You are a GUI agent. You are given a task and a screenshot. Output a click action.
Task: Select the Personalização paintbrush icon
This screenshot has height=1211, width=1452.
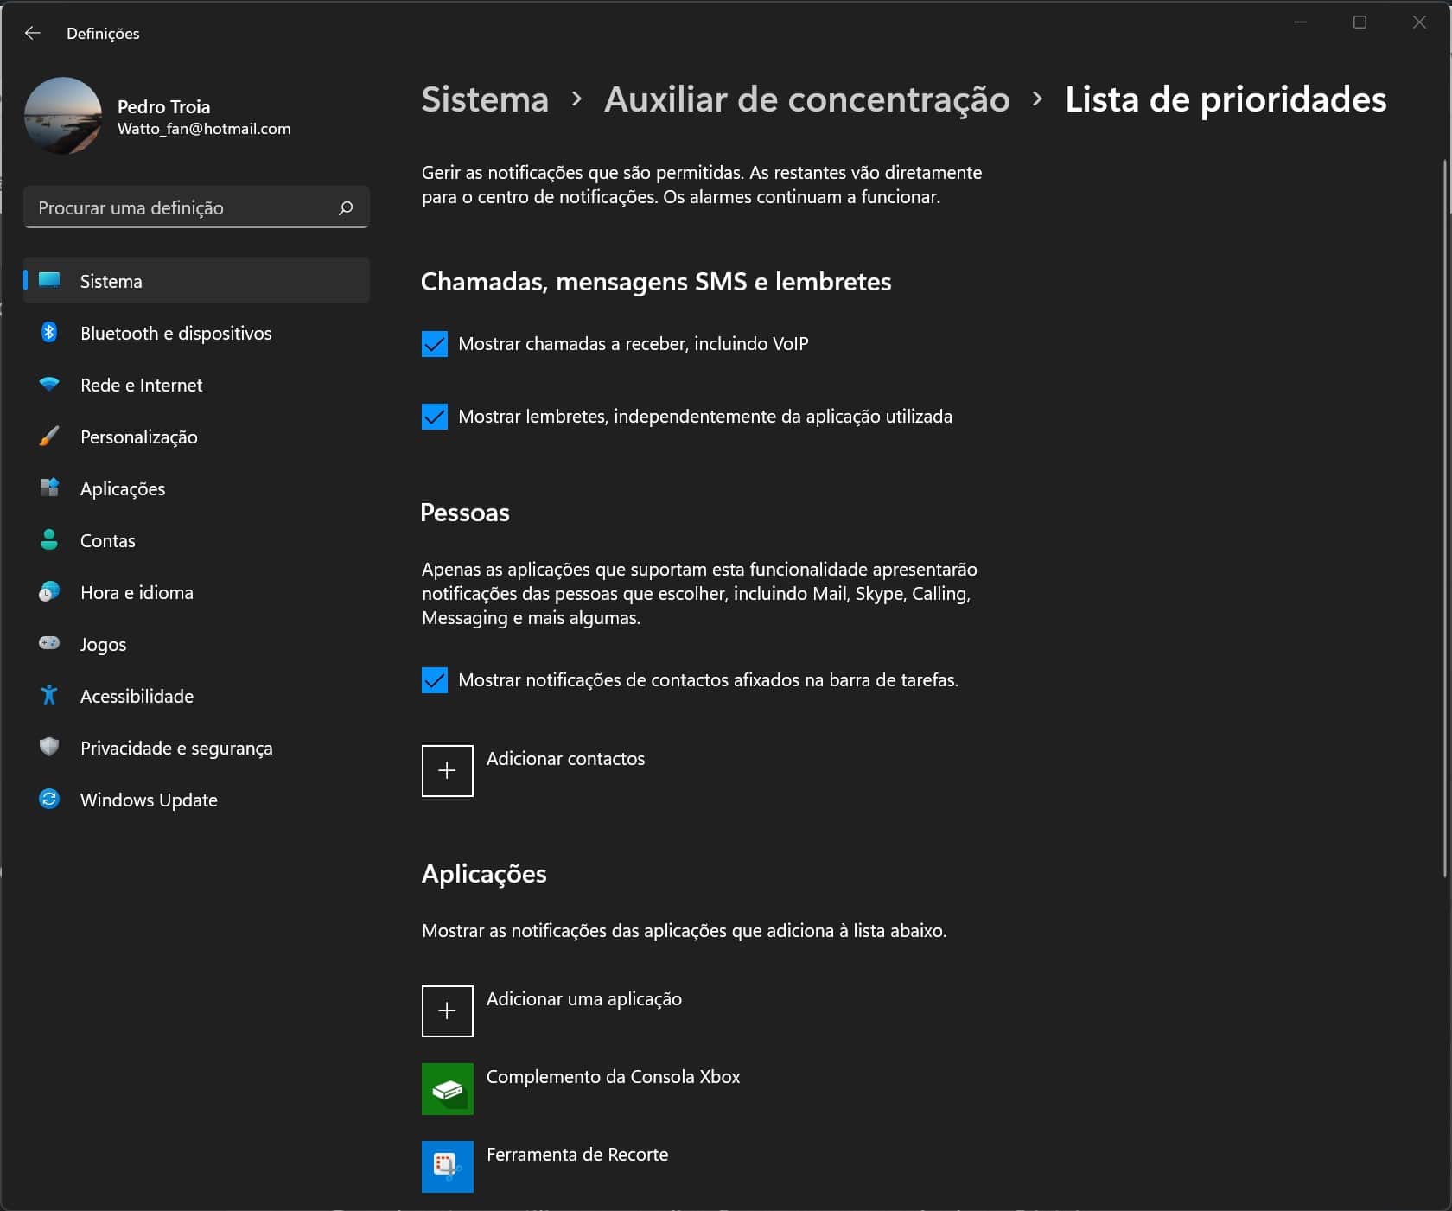point(49,437)
